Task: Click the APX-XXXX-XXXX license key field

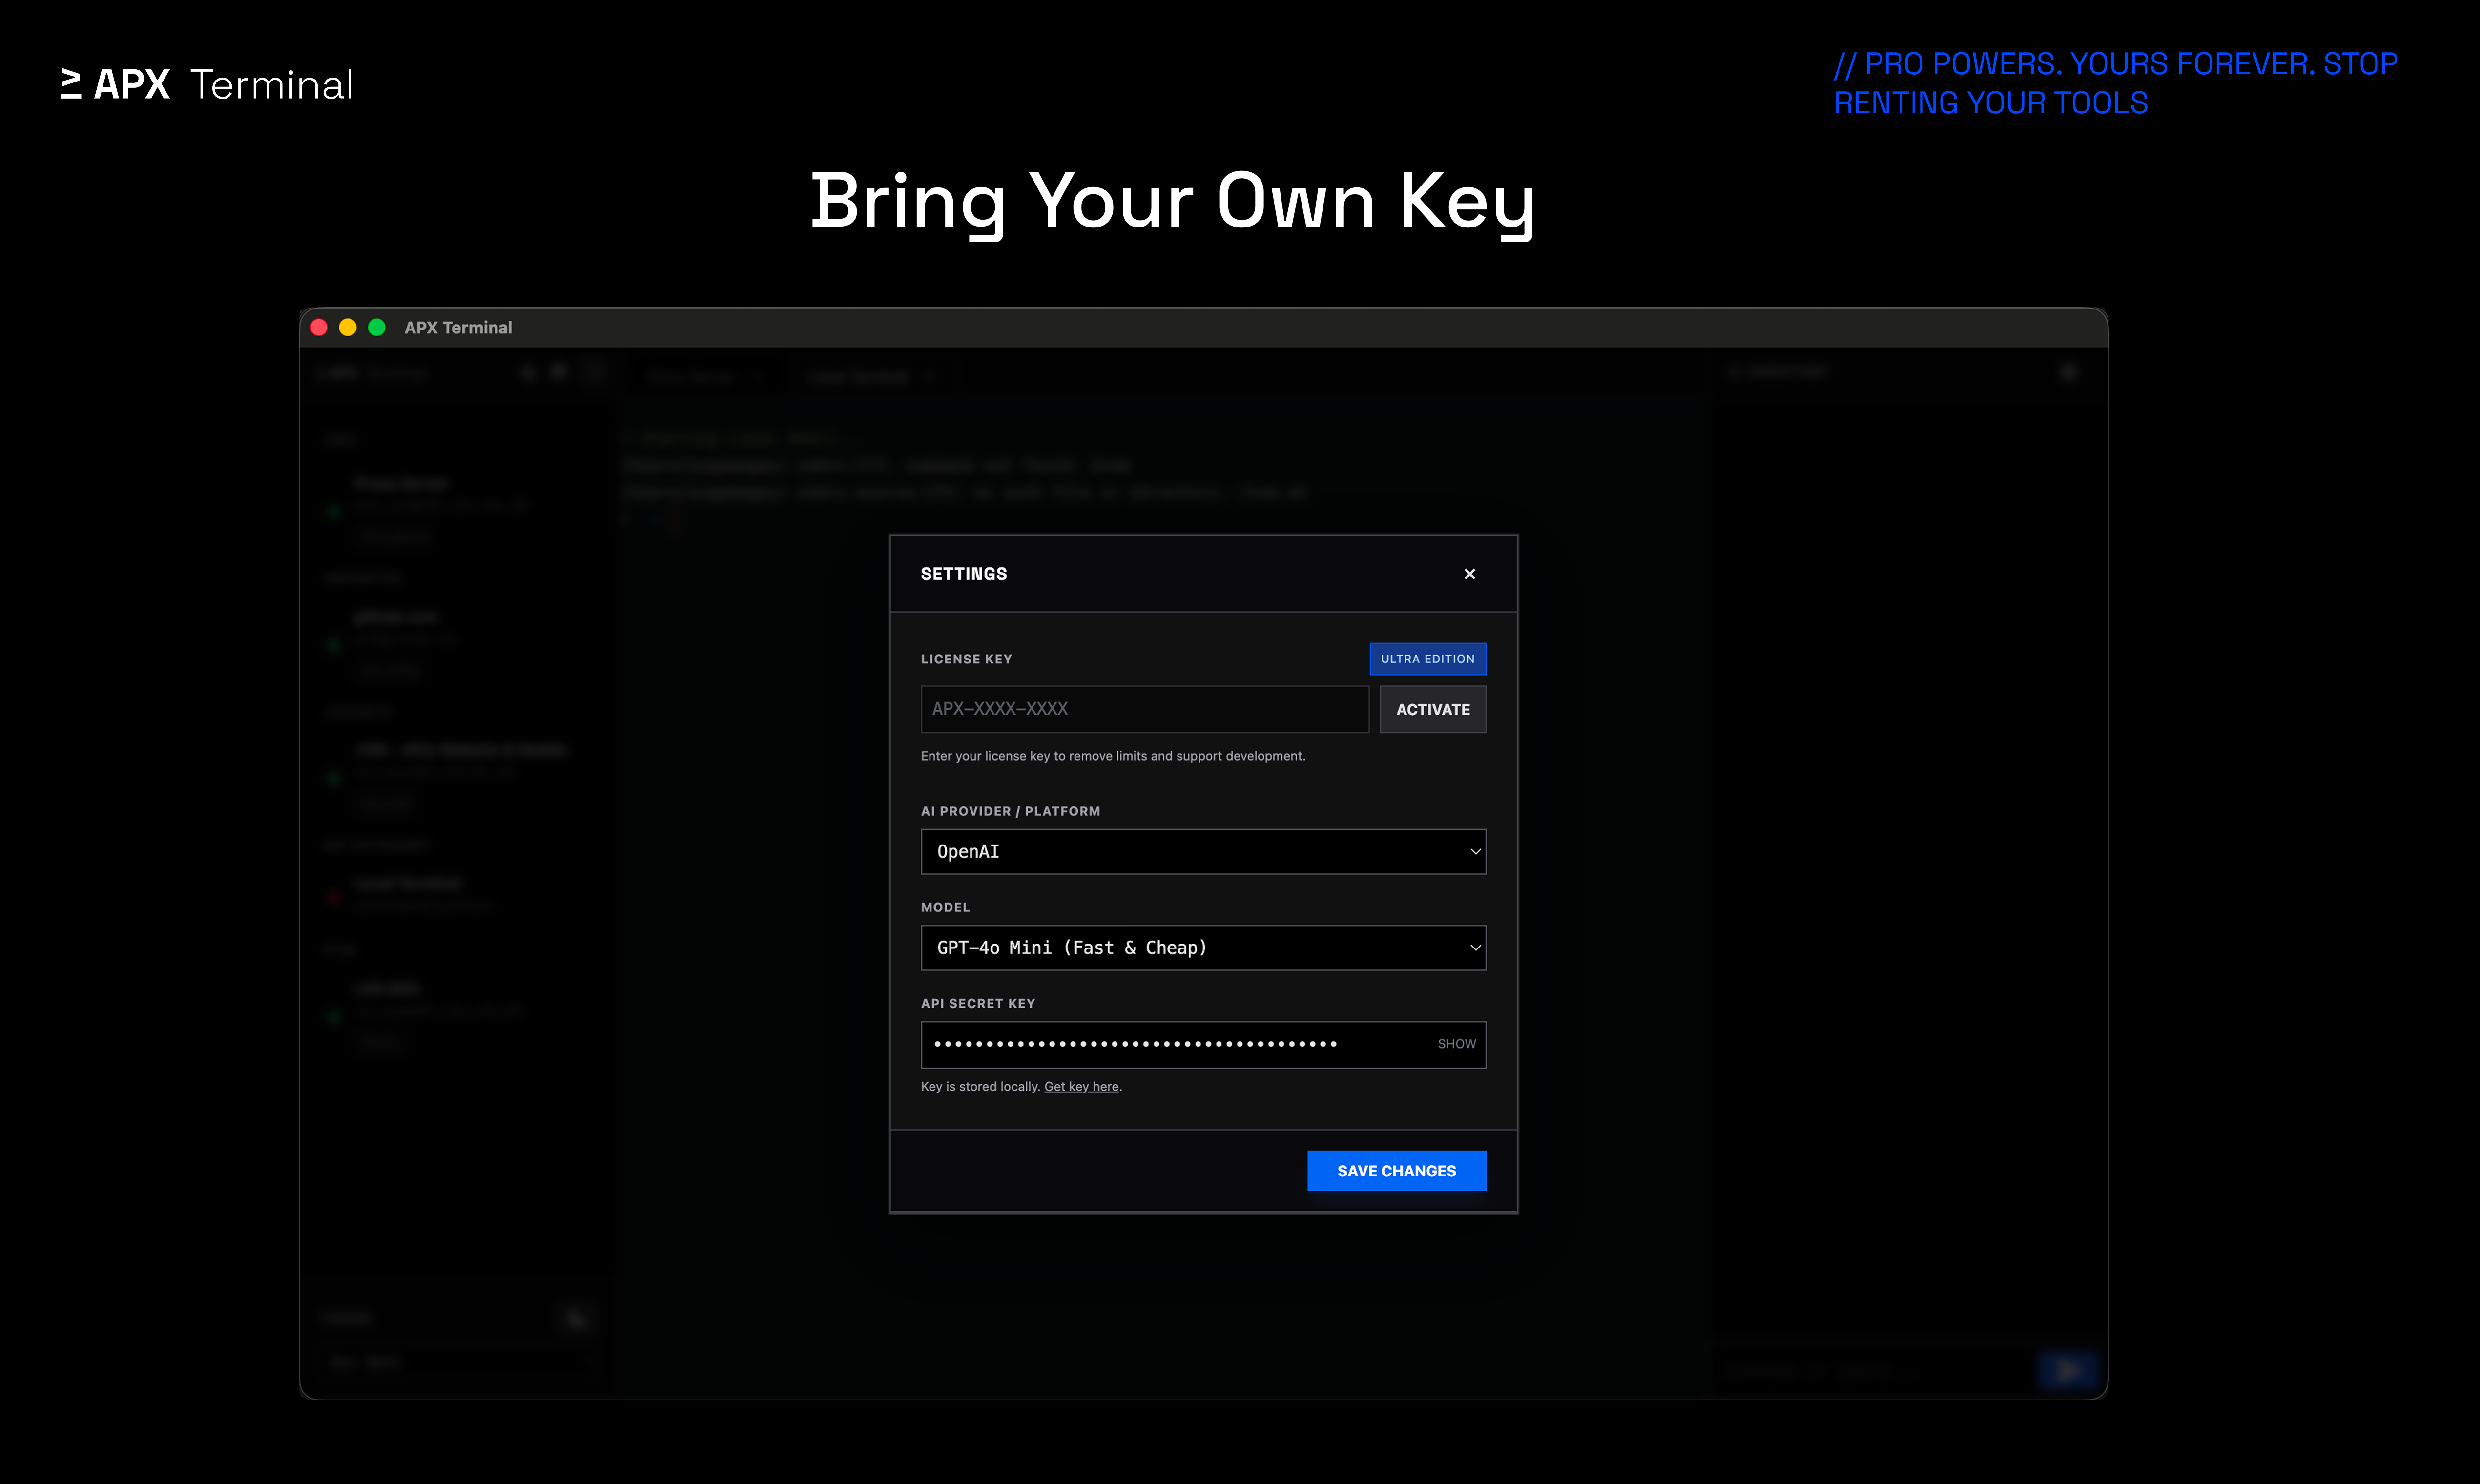Action: click(1144, 709)
